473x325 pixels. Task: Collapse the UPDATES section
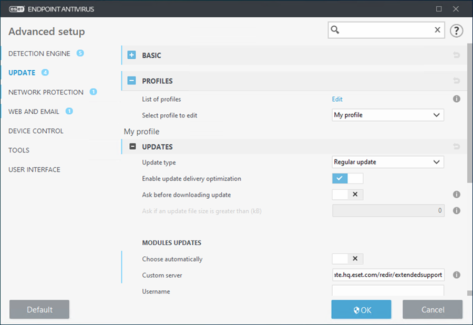click(132, 146)
